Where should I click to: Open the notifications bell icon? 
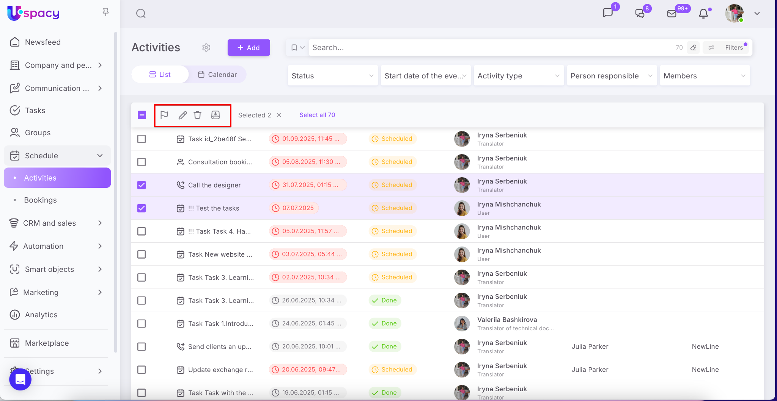[x=703, y=14]
